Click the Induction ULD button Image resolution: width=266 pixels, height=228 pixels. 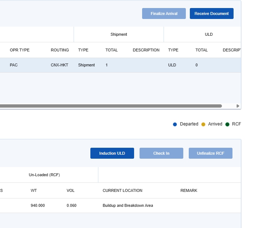(112, 153)
